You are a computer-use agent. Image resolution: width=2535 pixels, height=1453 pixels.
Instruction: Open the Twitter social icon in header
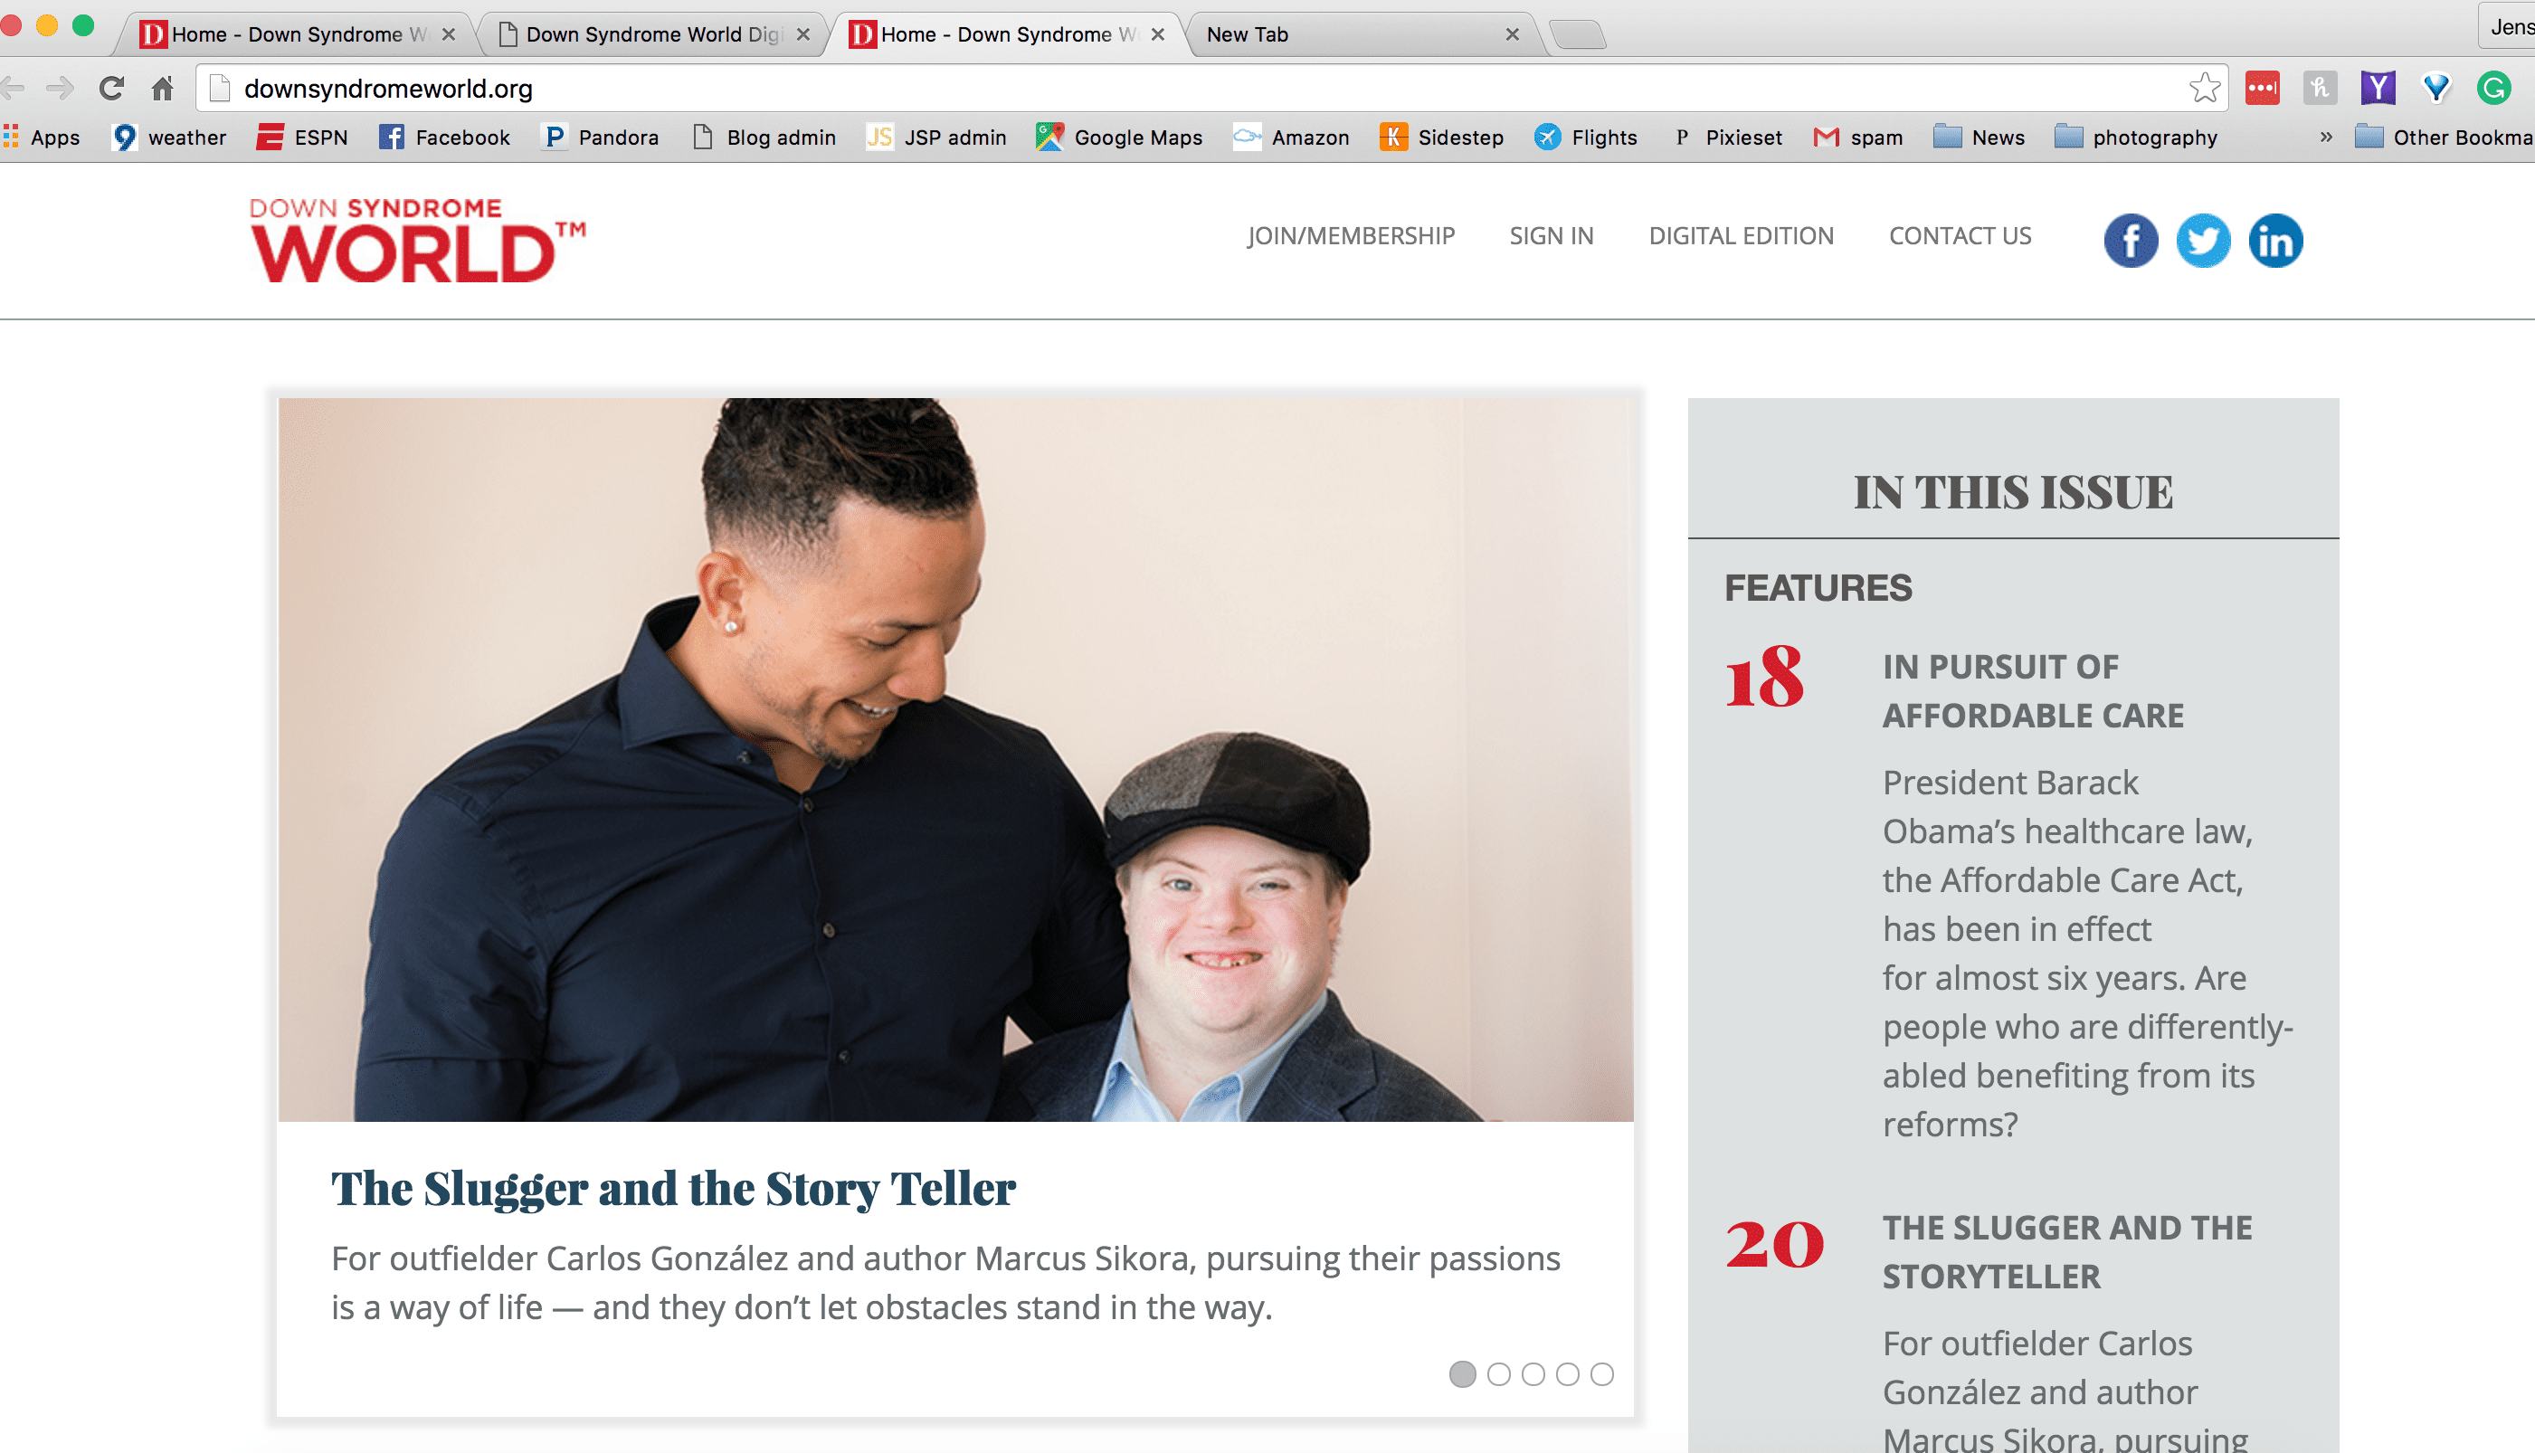(x=2203, y=241)
